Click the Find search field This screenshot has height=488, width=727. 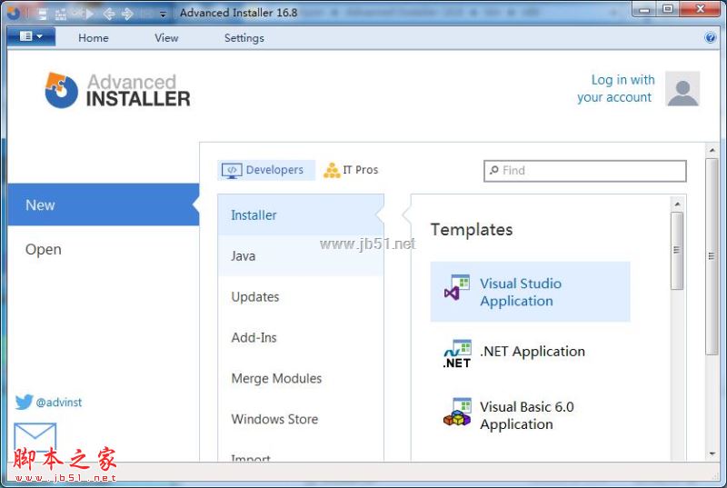coord(584,171)
